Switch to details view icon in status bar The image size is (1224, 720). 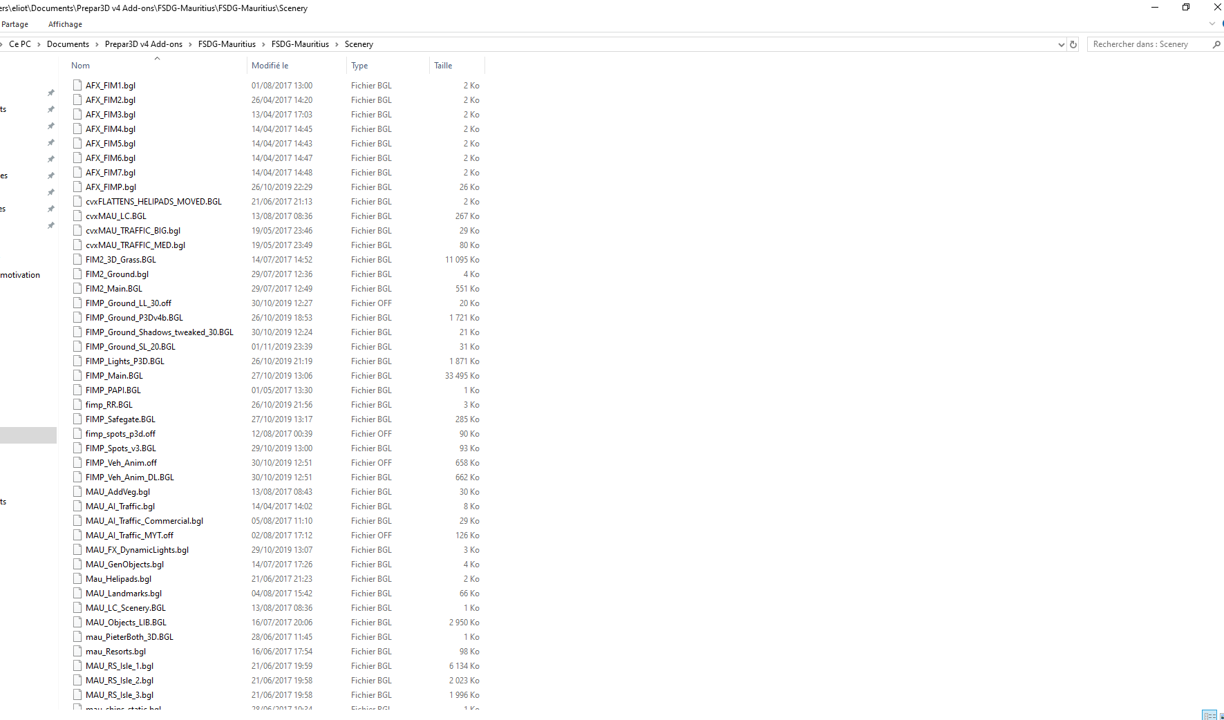tap(1209, 715)
